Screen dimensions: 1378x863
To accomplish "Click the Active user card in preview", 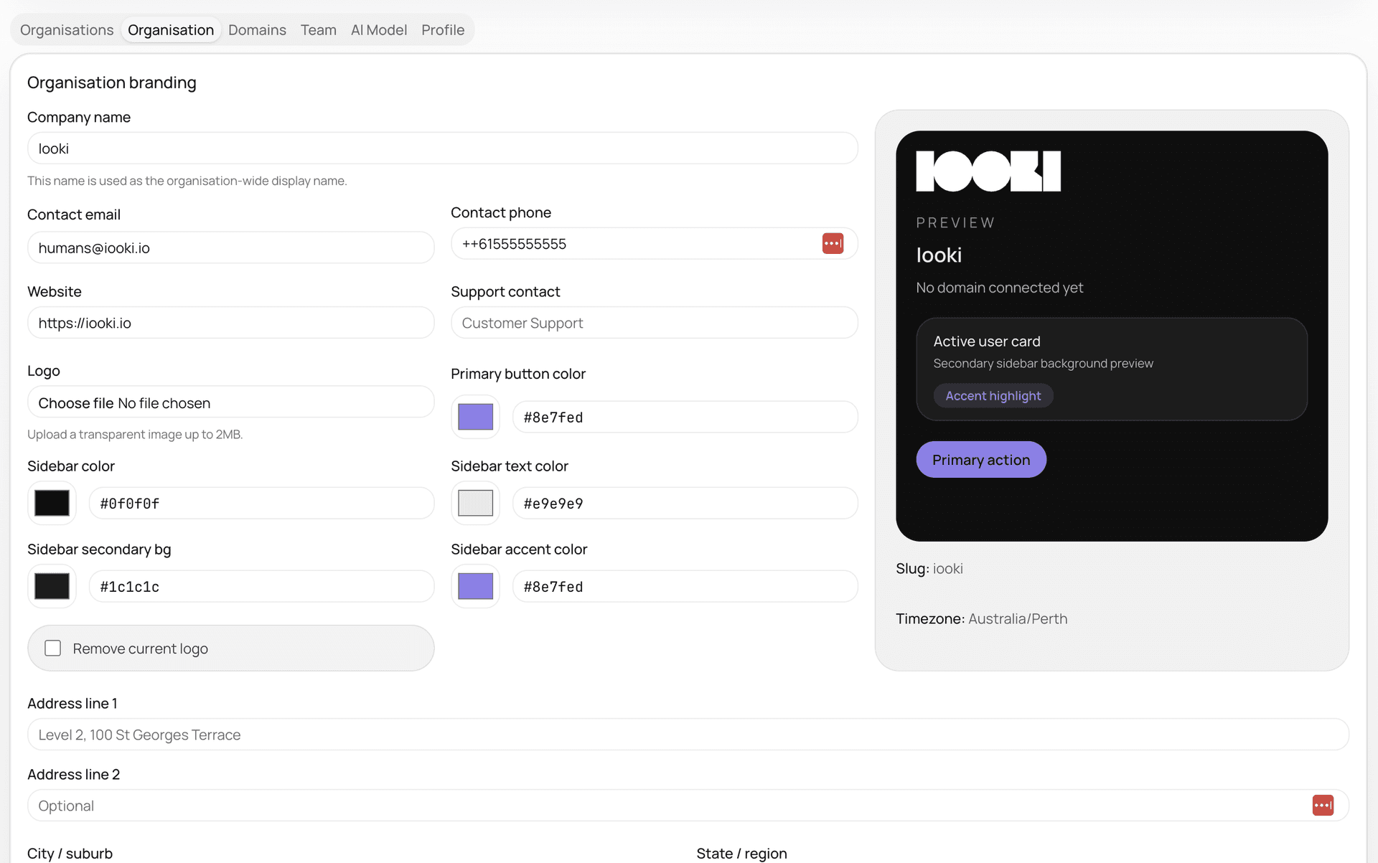I will [x=1112, y=369].
